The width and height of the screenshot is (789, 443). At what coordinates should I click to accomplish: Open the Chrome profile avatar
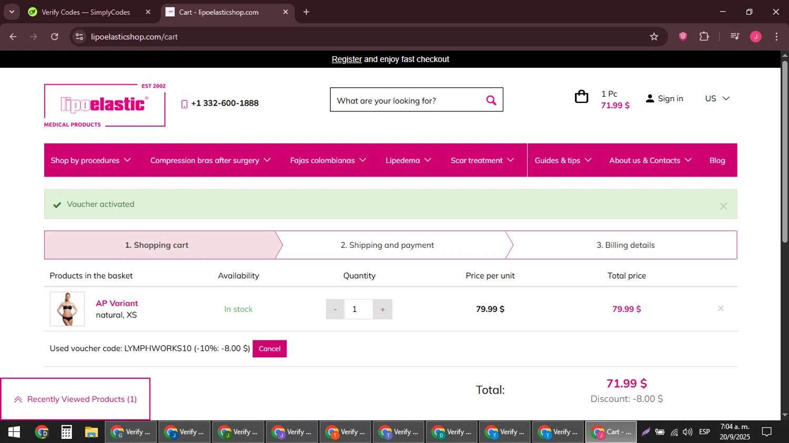click(756, 37)
